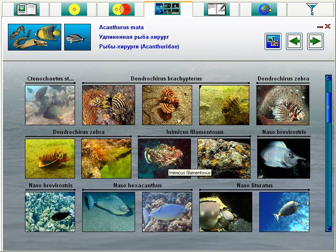Open the book encyclopedia tab
Screen dimensions: 336x252
pos(27,9)
